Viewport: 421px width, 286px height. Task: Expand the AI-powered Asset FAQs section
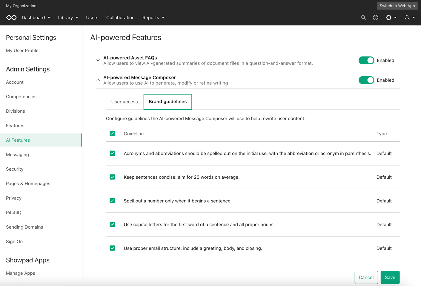(x=98, y=60)
